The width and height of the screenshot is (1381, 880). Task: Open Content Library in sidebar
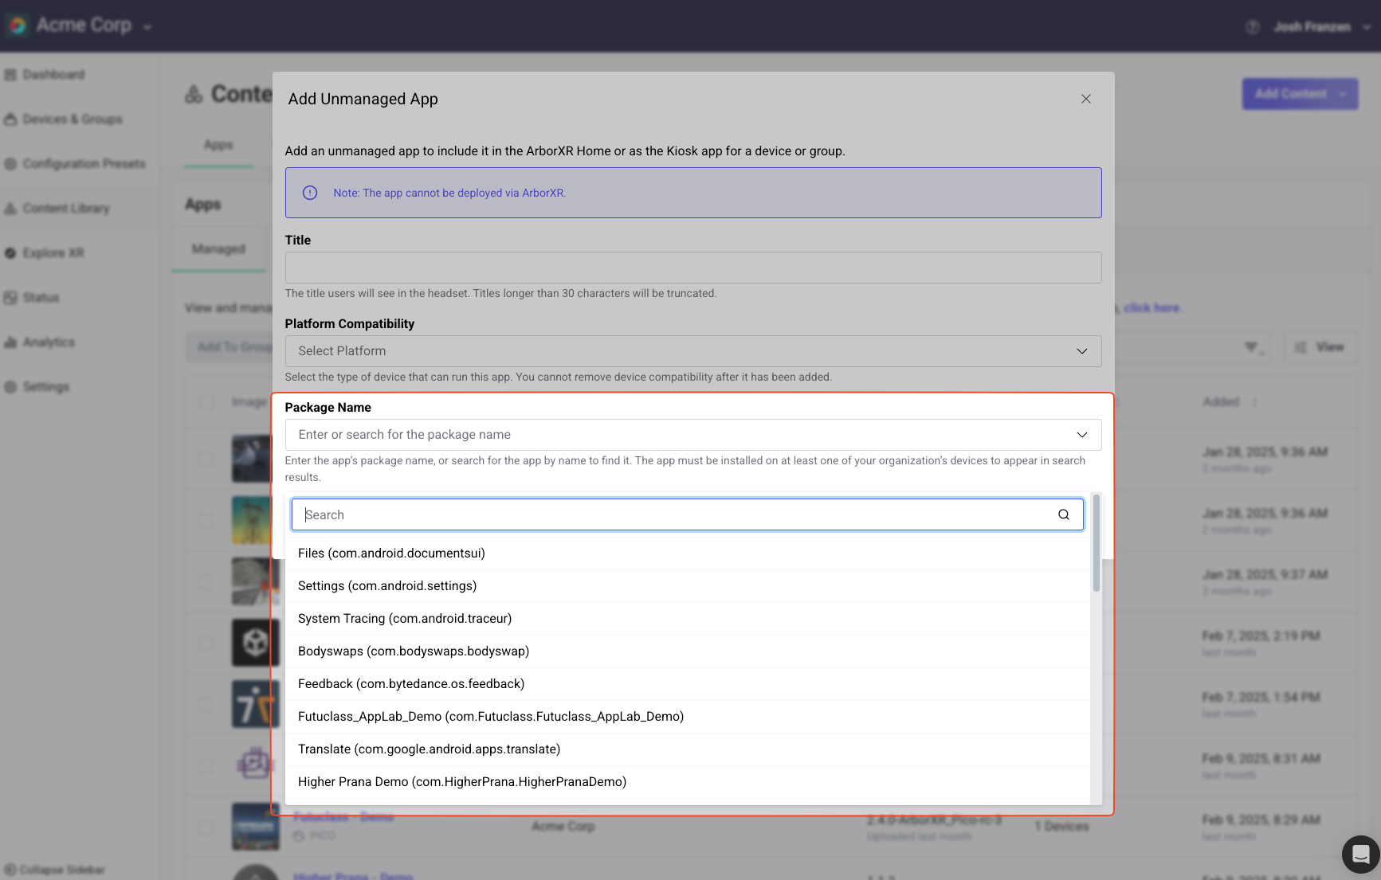click(66, 209)
